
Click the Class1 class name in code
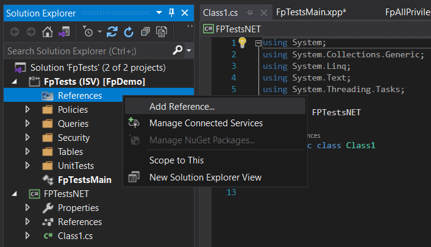tap(360, 145)
